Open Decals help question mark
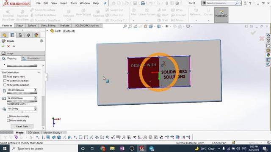This screenshot has width=271, height=152. click(x=41, y=41)
